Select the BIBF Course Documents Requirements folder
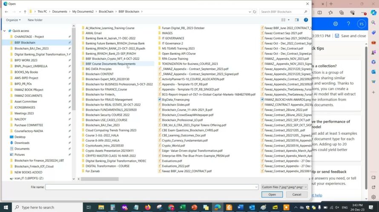379x212 pixels. [x=110, y=64]
